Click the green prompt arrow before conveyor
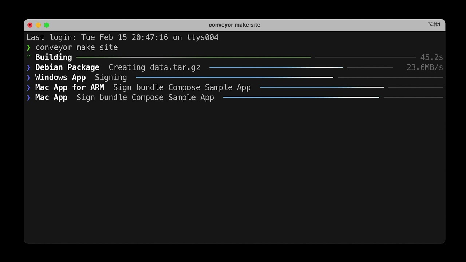 pyautogui.click(x=28, y=48)
